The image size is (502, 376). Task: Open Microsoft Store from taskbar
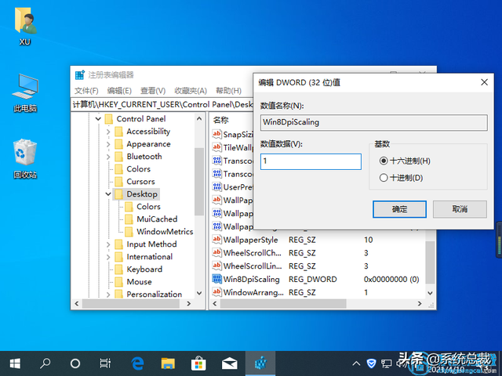(198, 363)
